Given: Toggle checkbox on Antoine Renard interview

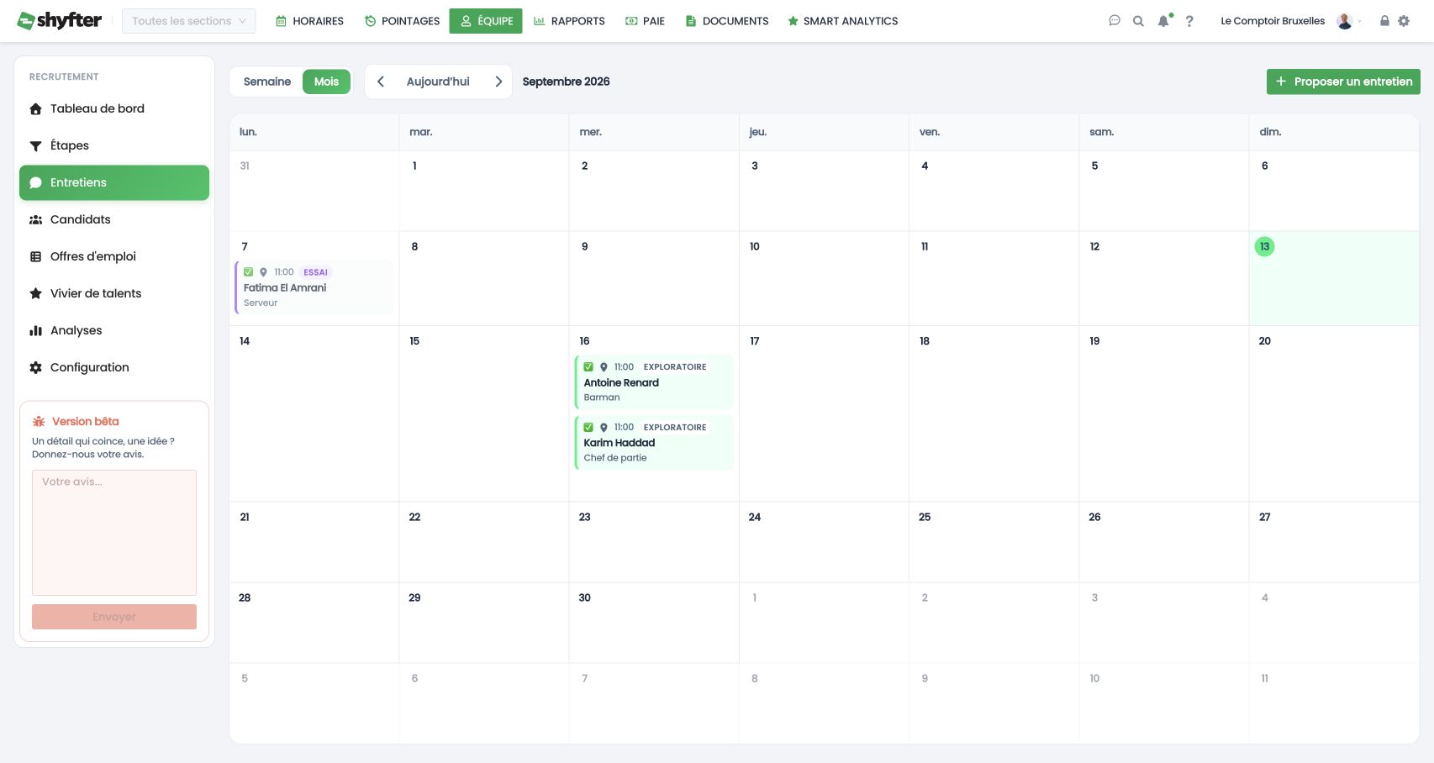Looking at the screenshot, I should tap(588, 367).
